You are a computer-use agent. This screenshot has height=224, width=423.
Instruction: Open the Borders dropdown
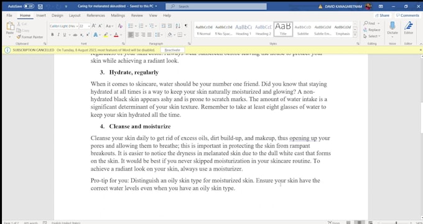185,35
